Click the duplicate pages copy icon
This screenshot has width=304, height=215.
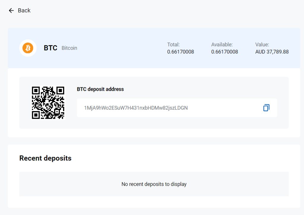[266, 107]
